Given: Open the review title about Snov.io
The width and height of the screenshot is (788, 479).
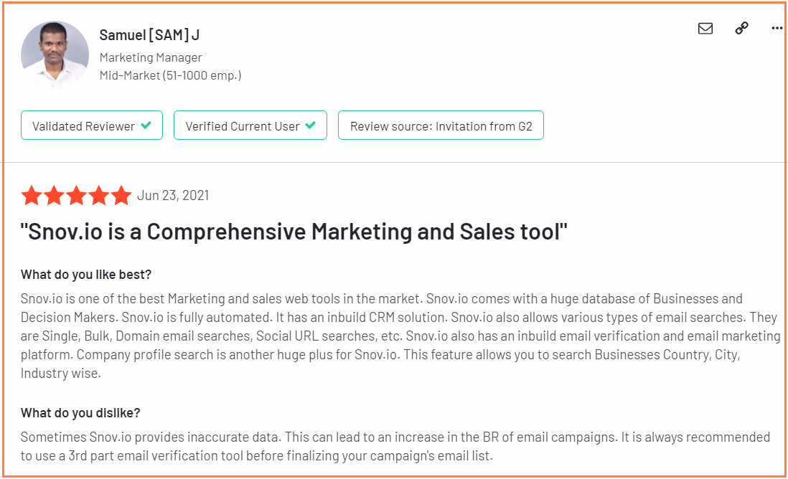Looking at the screenshot, I should click(x=294, y=232).
